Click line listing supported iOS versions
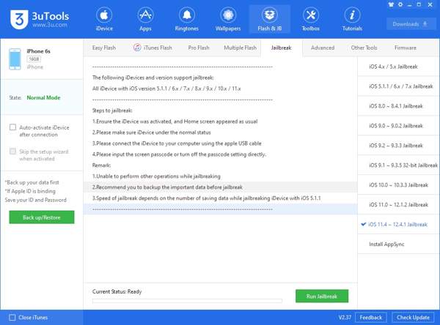The image size is (440, 325). [x=166, y=89]
